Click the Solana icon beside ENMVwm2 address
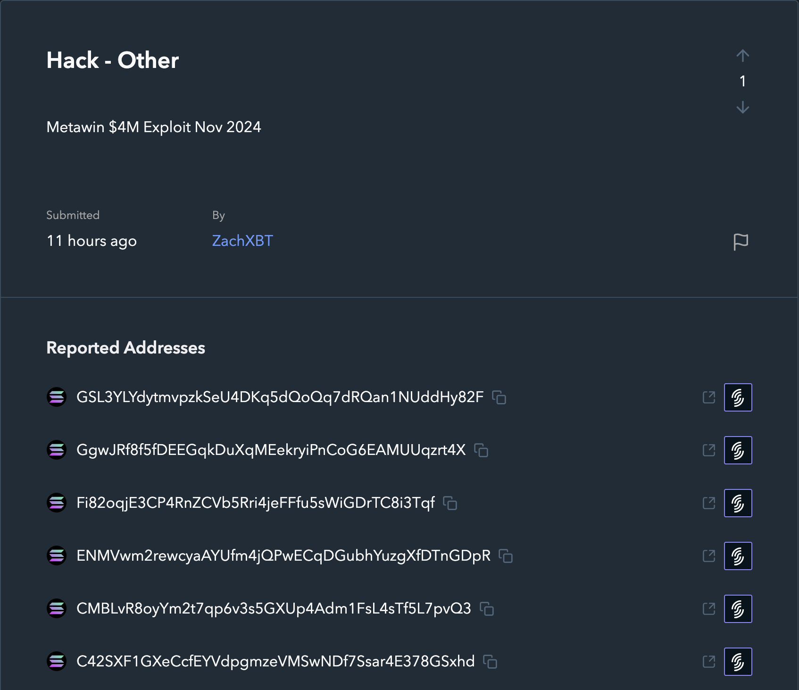This screenshot has height=690, width=799. pyautogui.click(x=57, y=555)
